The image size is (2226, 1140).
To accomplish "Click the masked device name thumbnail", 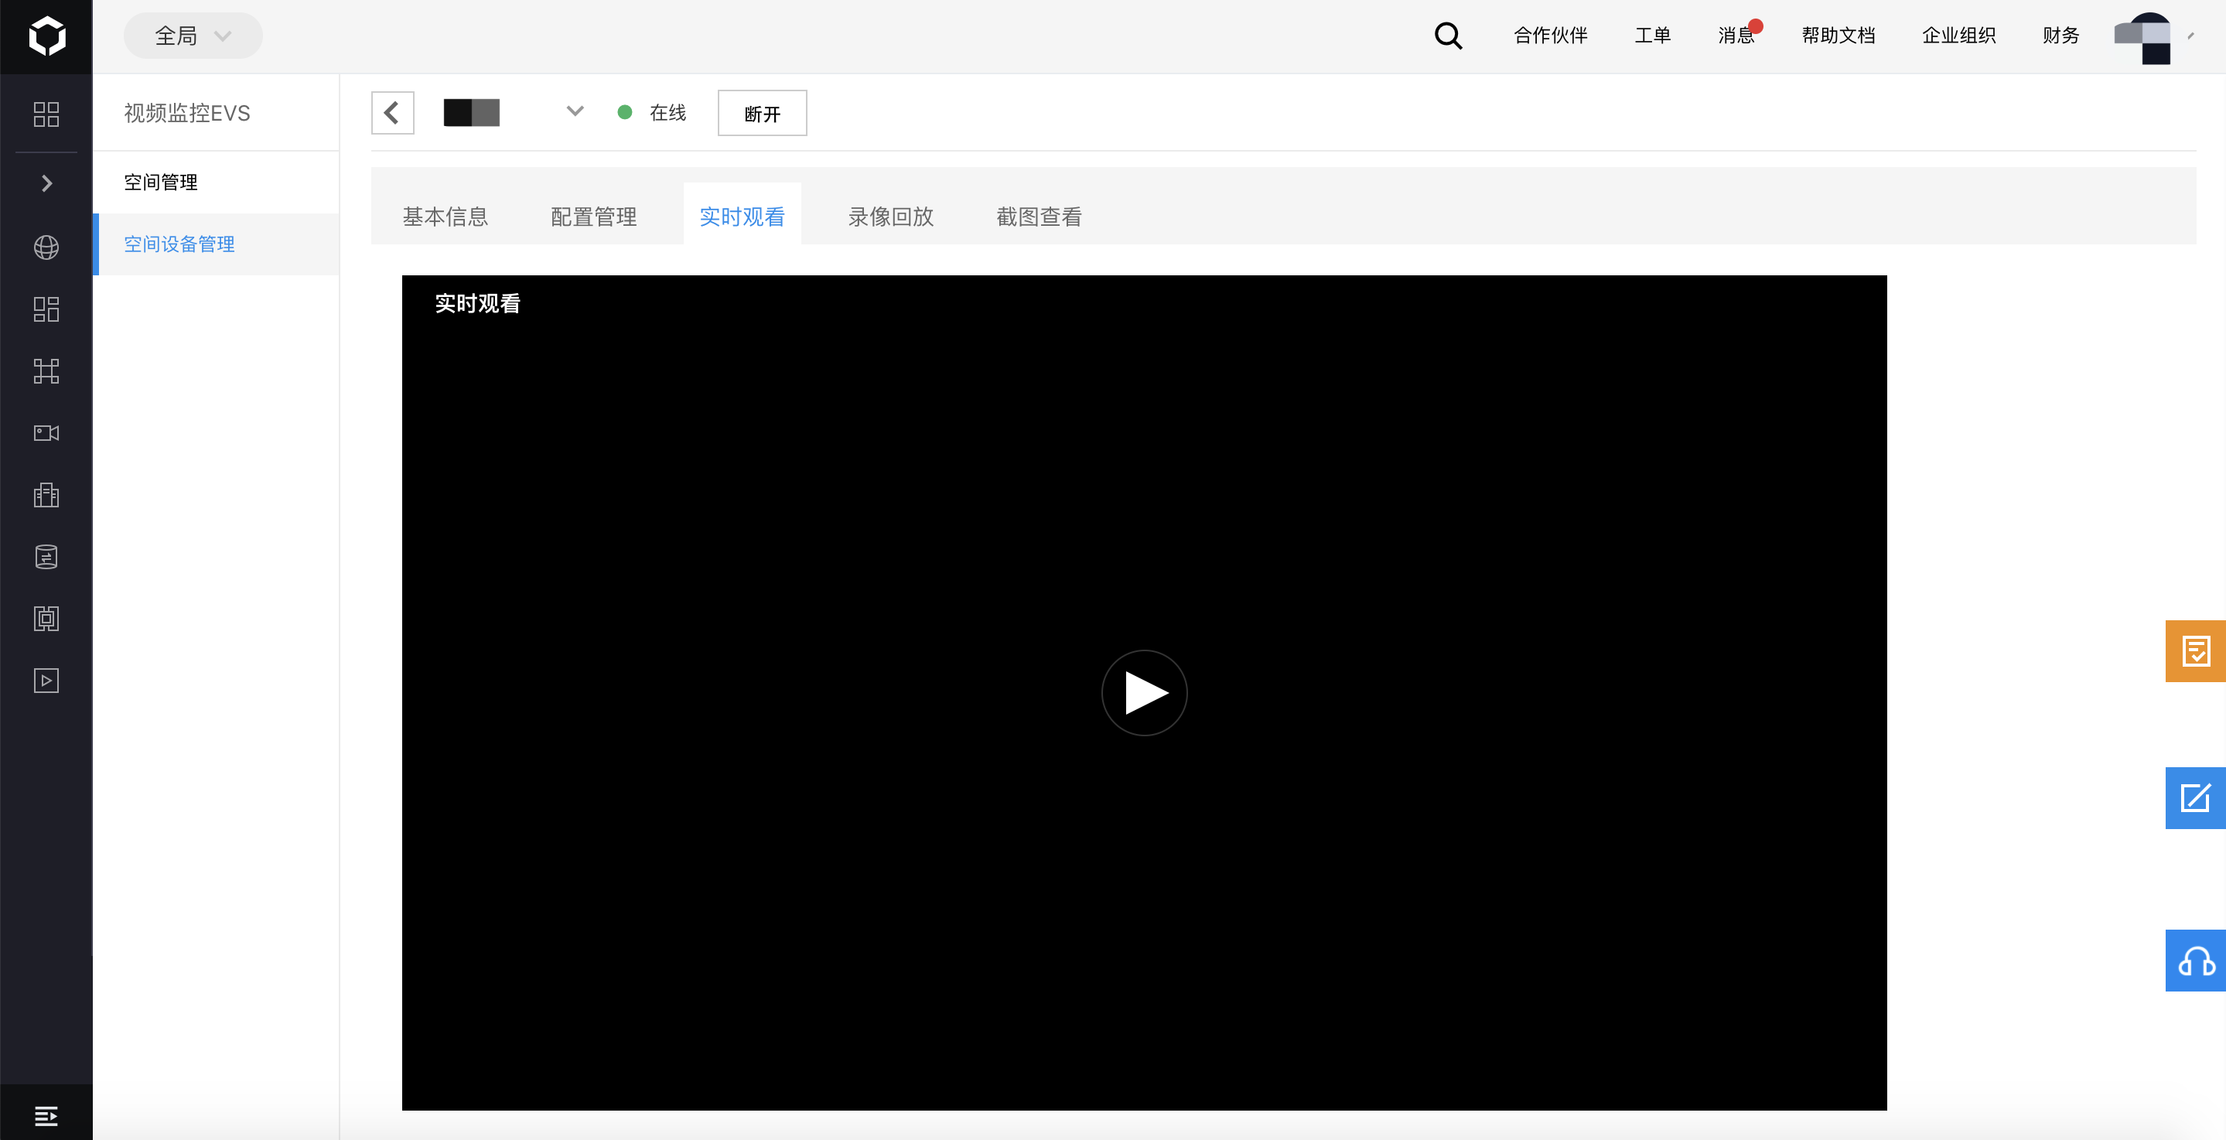I will 472,112.
